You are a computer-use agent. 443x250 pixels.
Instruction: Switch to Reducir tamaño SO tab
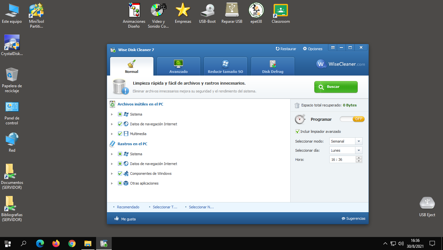coord(225,66)
